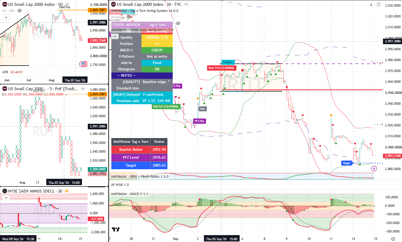This screenshot has width=402, height=242.
Task: Click the orange diamond marker near 11 on main chart
Action: (331, 115)
